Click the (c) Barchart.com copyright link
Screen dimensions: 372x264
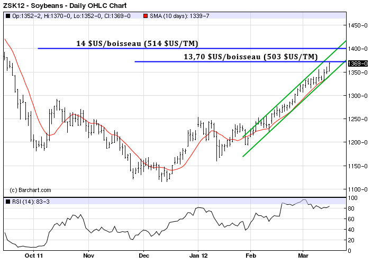click(x=31, y=190)
